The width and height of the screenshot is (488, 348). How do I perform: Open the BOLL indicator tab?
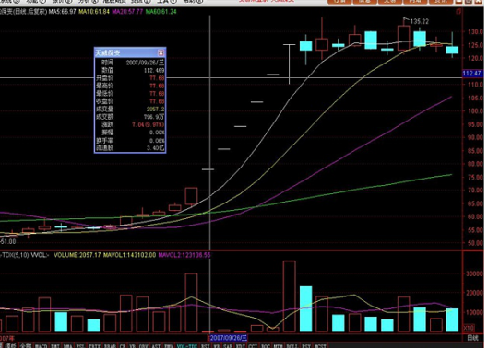292,346
